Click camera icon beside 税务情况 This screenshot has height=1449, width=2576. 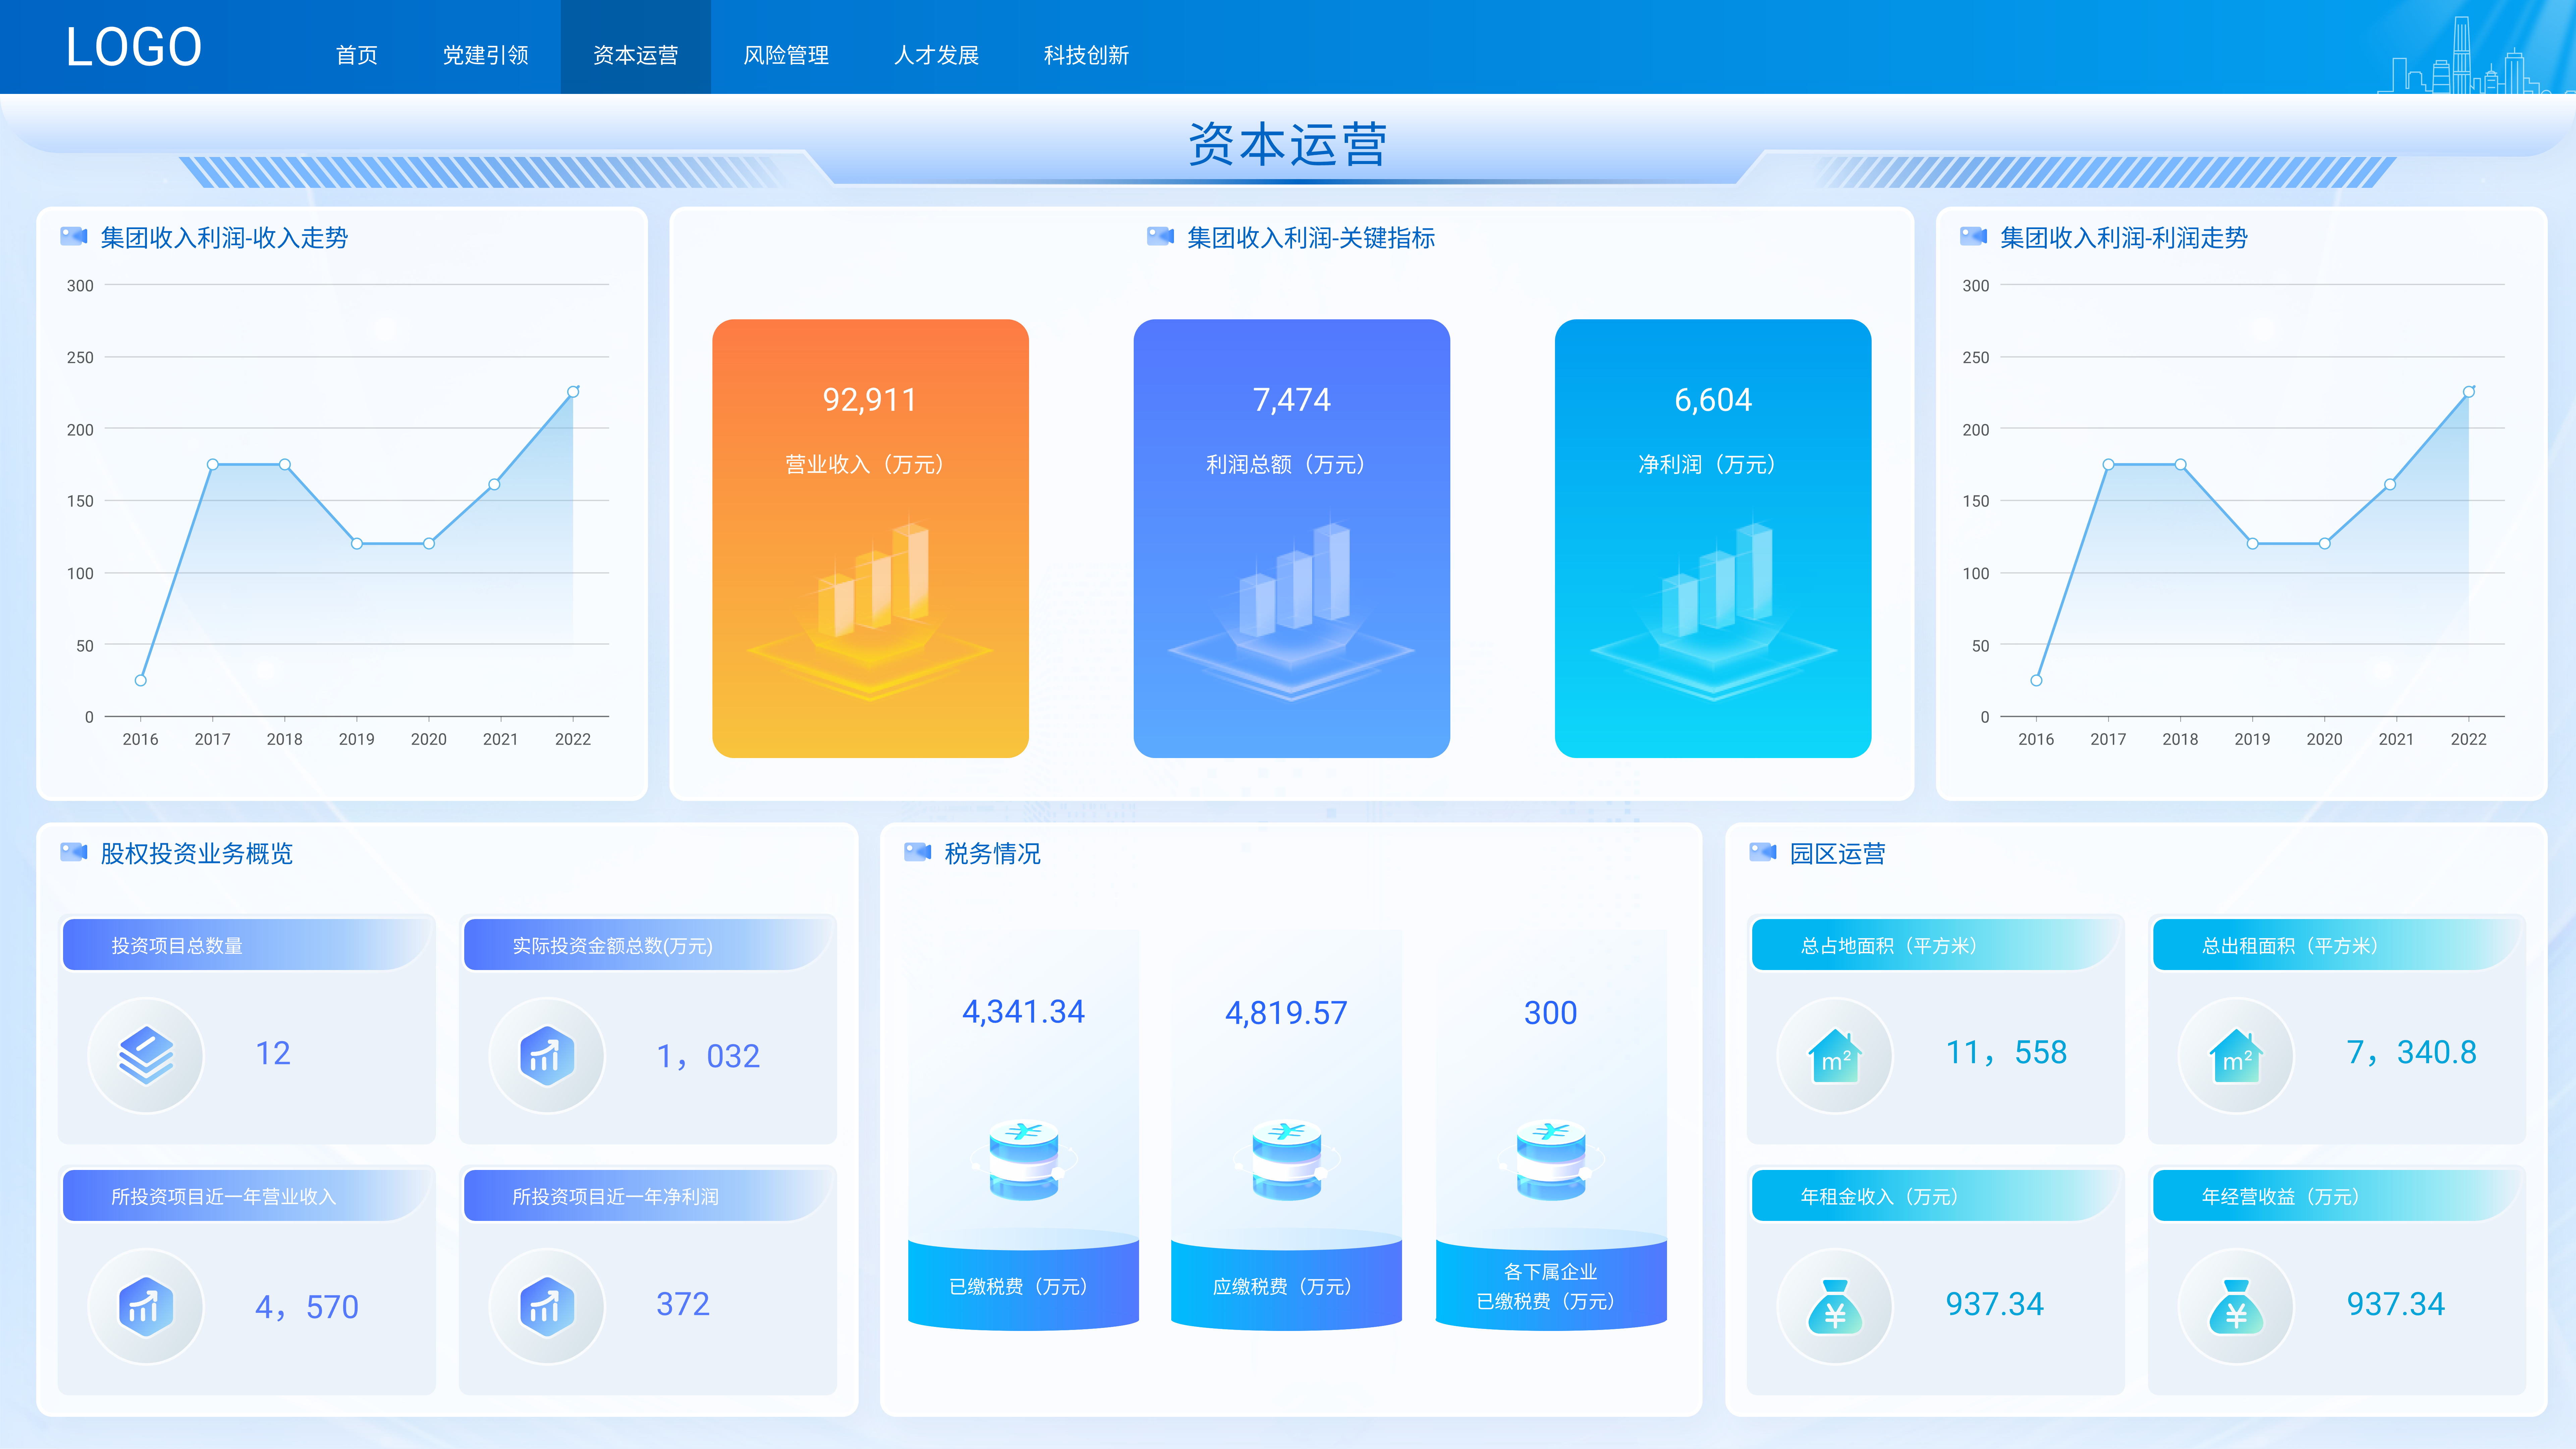(917, 852)
